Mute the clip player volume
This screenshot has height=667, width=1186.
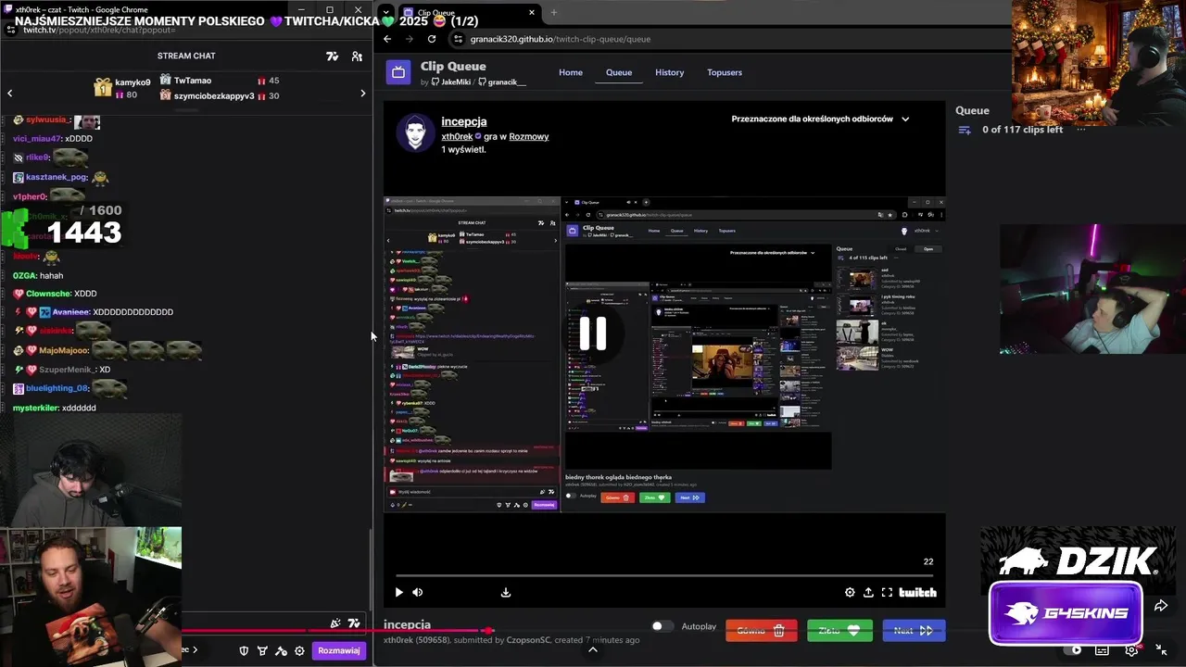(x=418, y=592)
